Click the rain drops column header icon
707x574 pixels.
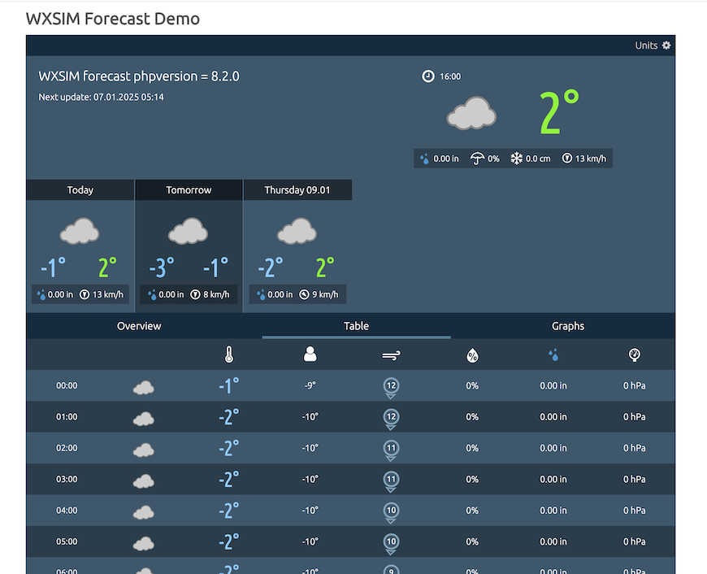coord(553,354)
